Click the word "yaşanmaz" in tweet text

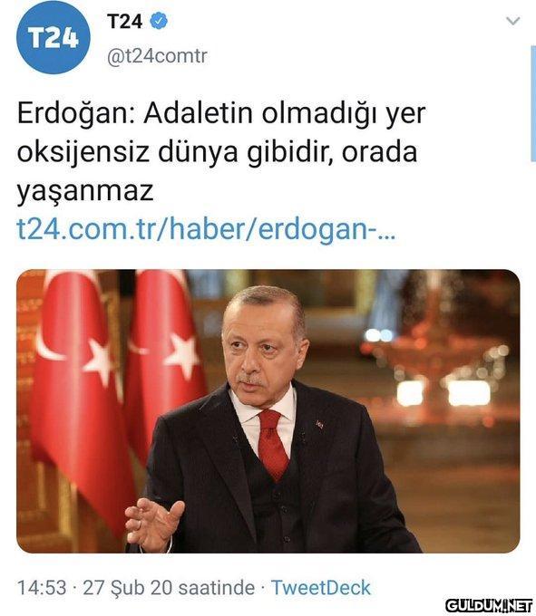(85, 191)
